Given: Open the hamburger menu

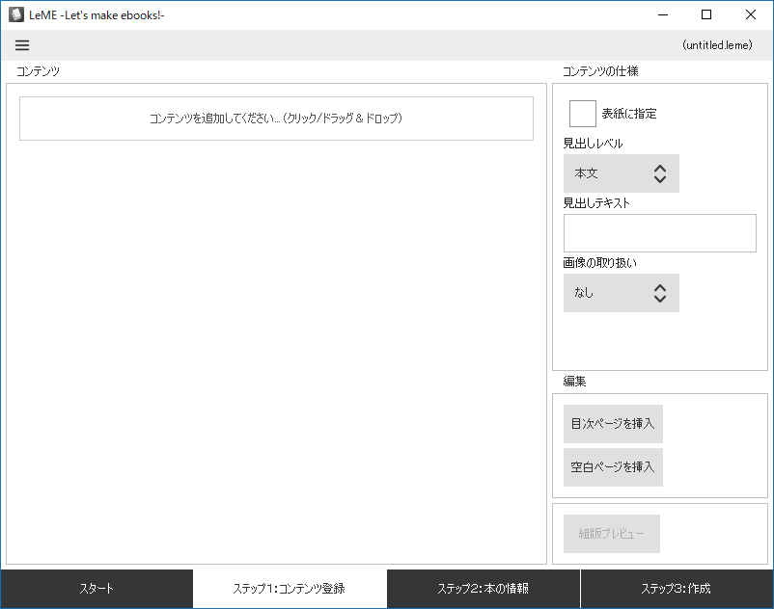Looking at the screenshot, I should (21, 44).
